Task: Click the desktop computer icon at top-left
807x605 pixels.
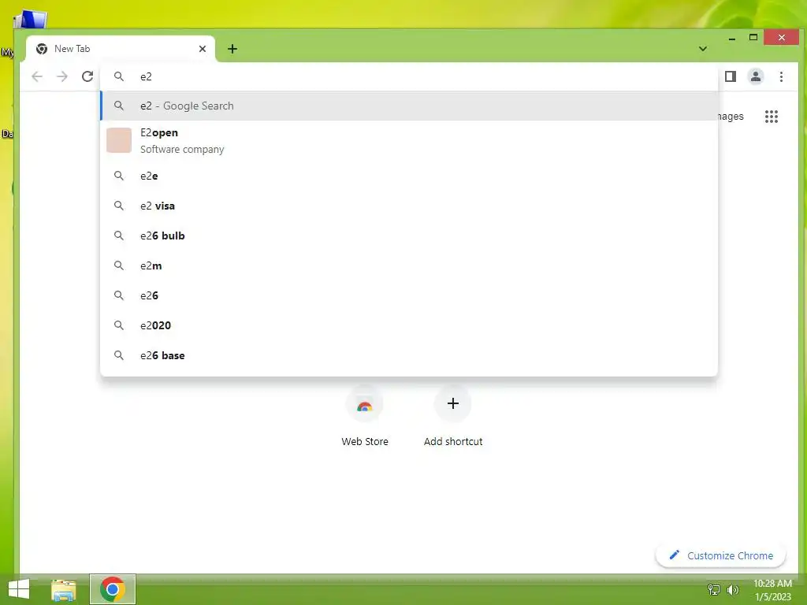Action: point(30,20)
